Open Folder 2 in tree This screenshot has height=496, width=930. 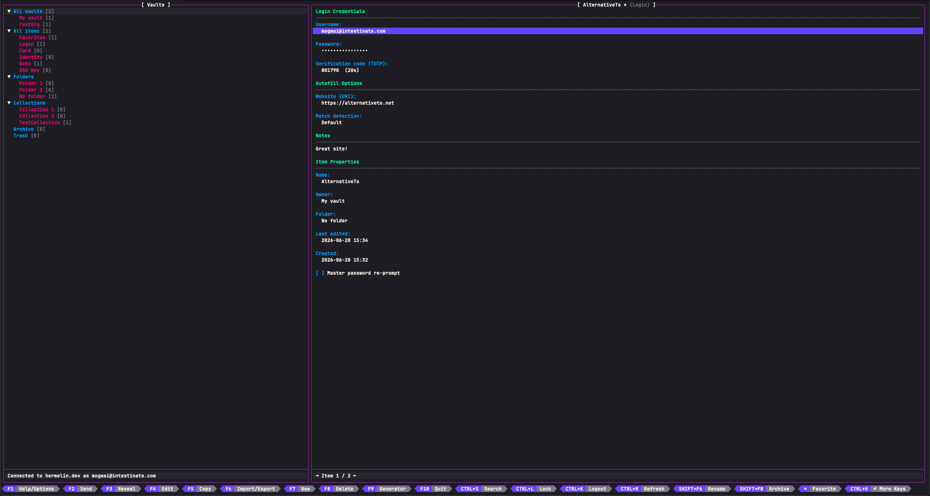click(x=31, y=90)
